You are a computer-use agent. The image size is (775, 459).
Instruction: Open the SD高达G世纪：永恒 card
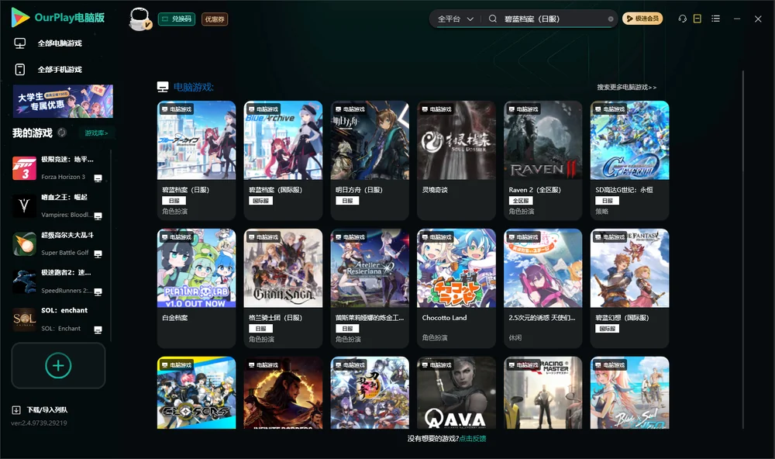629,160
